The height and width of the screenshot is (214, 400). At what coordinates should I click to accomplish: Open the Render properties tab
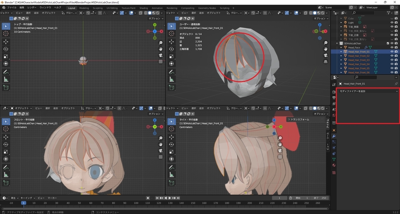click(x=334, y=92)
